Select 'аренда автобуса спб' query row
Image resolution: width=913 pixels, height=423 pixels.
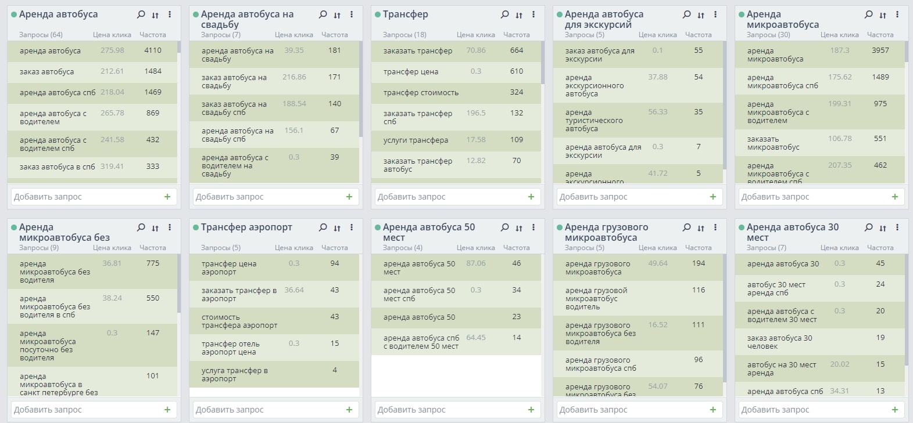point(58,93)
